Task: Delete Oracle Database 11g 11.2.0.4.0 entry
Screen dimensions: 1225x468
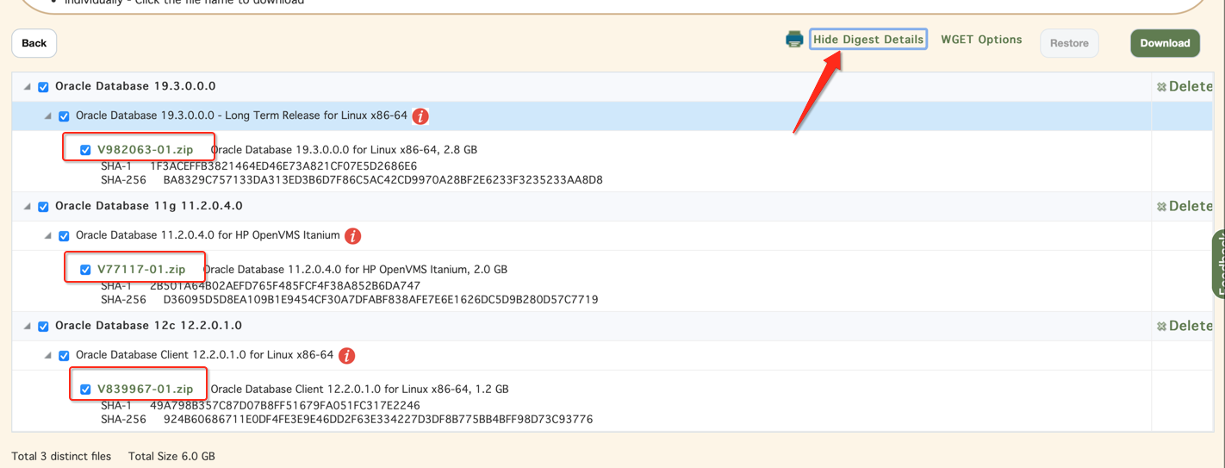Action: (1185, 206)
